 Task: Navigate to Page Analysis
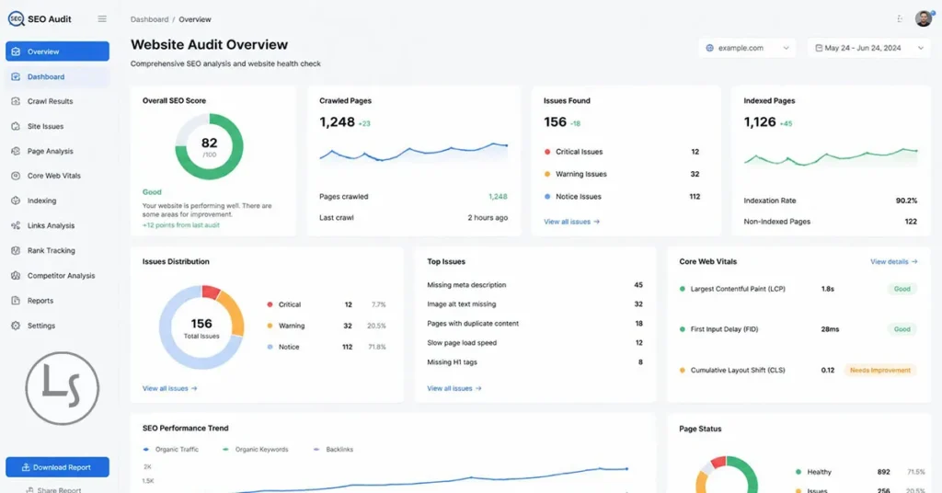pos(58,152)
